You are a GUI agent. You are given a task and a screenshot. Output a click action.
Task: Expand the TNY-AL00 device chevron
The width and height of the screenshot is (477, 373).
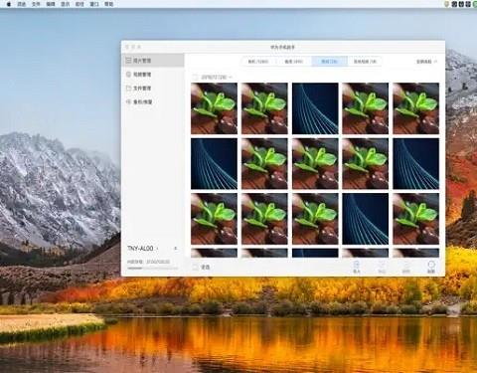[x=157, y=249]
